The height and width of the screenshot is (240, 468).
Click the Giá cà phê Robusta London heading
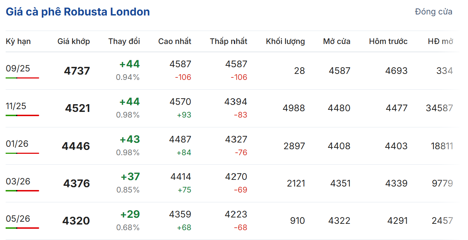pyautogui.click(x=78, y=12)
